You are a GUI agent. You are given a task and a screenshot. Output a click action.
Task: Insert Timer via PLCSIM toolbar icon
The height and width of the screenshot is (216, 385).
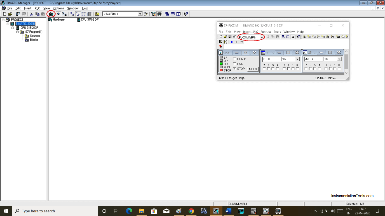pos(318,37)
